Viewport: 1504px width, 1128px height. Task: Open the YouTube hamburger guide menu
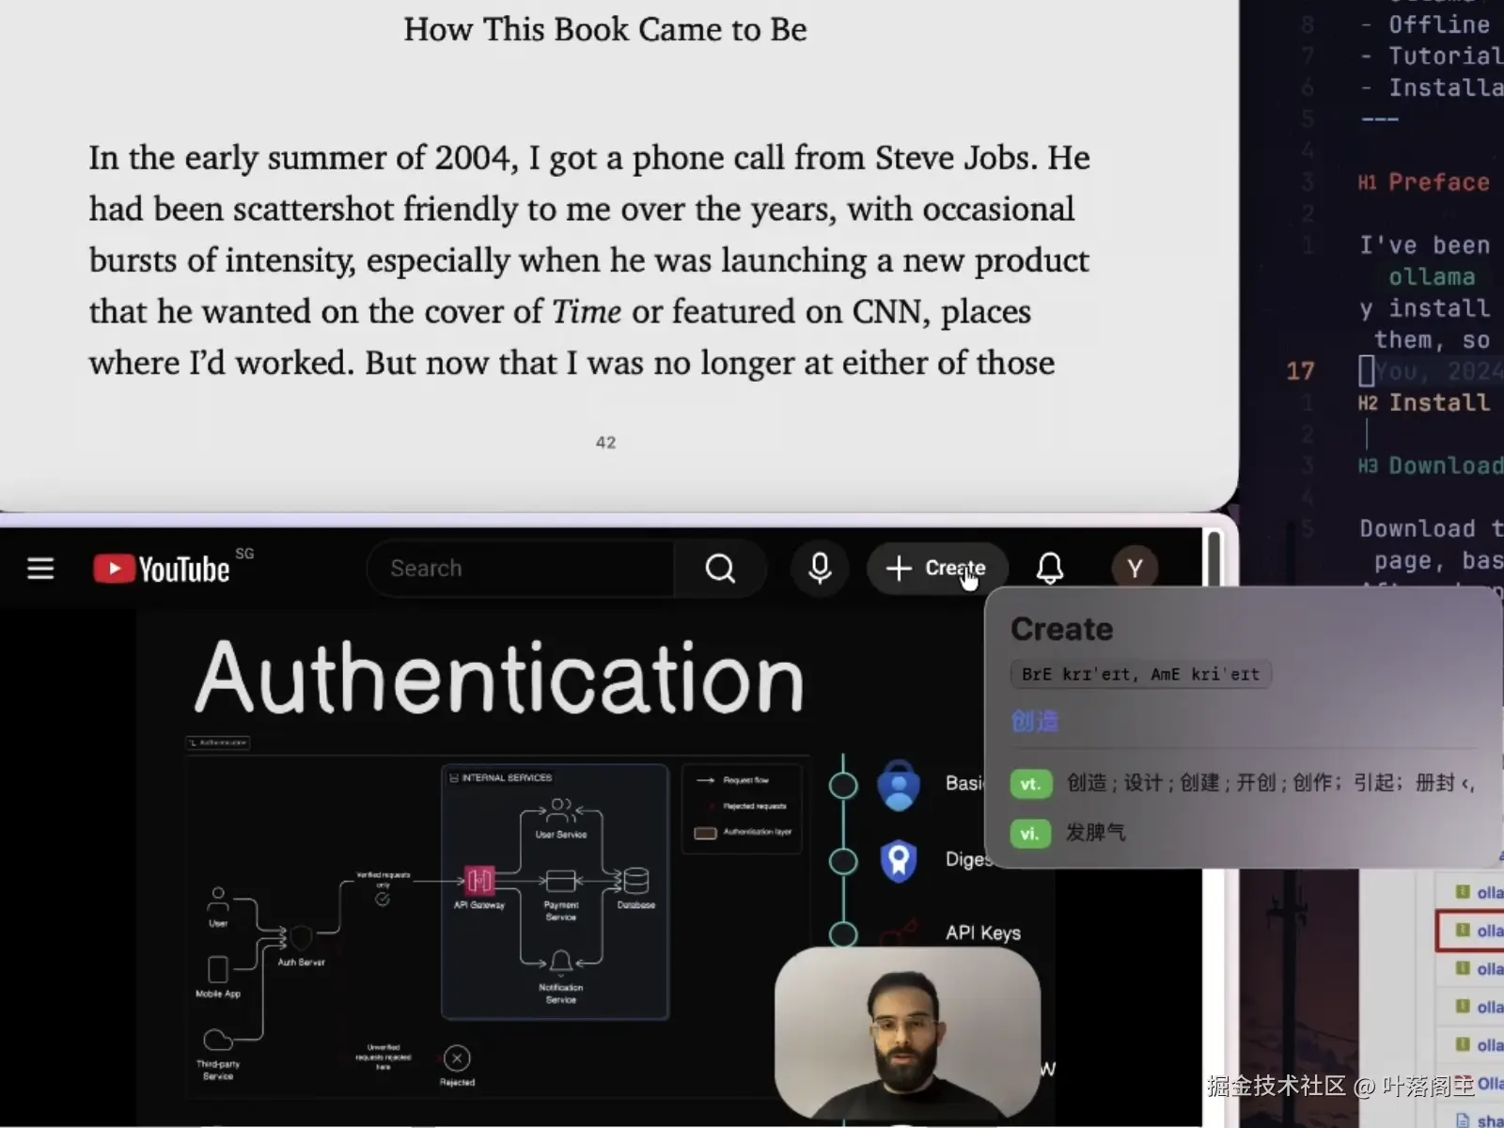click(x=40, y=569)
